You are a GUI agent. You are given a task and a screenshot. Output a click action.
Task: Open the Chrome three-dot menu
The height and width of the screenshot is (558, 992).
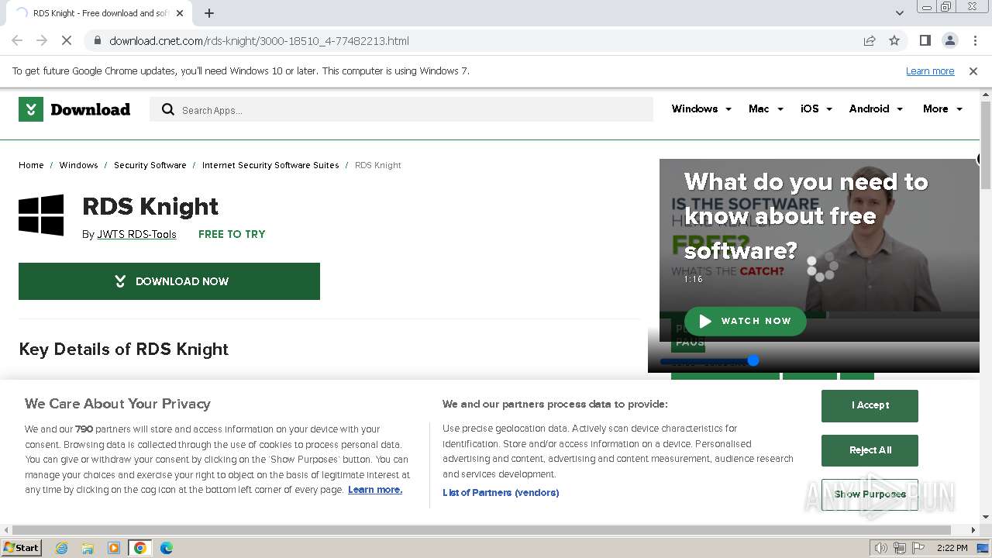(x=974, y=40)
